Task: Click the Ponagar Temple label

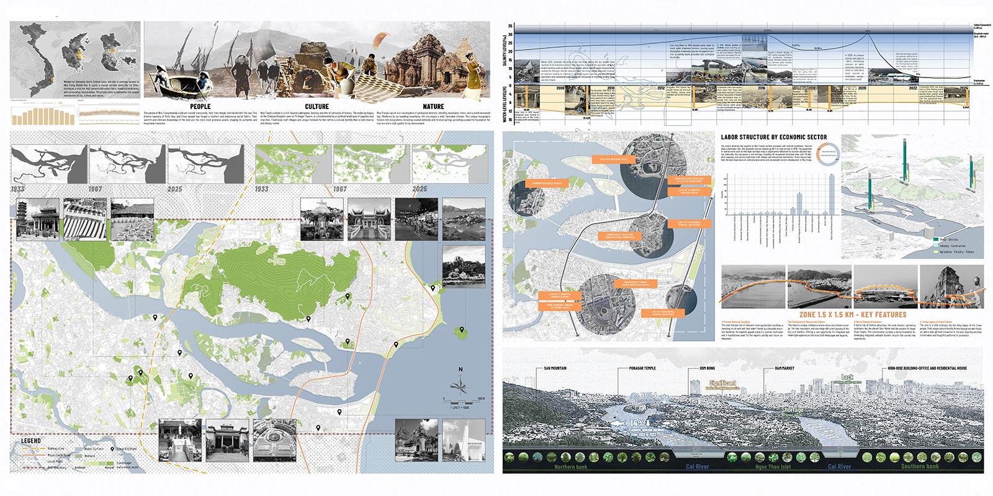Action: [632, 368]
